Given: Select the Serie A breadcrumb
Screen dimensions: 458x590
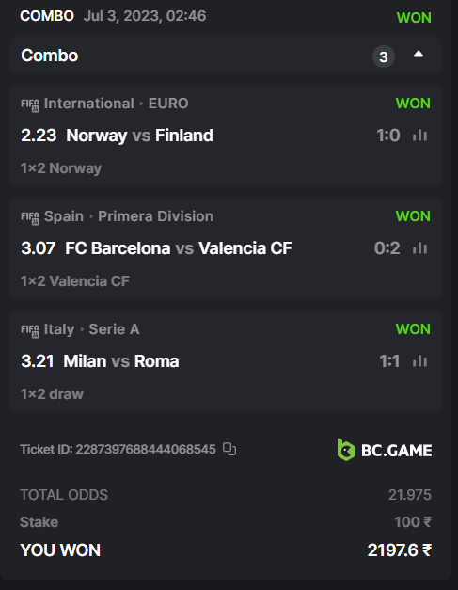Looking at the screenshot, I should 114,329.
